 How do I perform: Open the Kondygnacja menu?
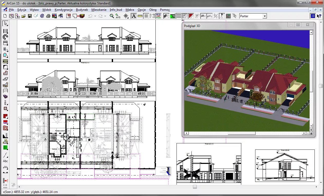click(x=63, y=10)
